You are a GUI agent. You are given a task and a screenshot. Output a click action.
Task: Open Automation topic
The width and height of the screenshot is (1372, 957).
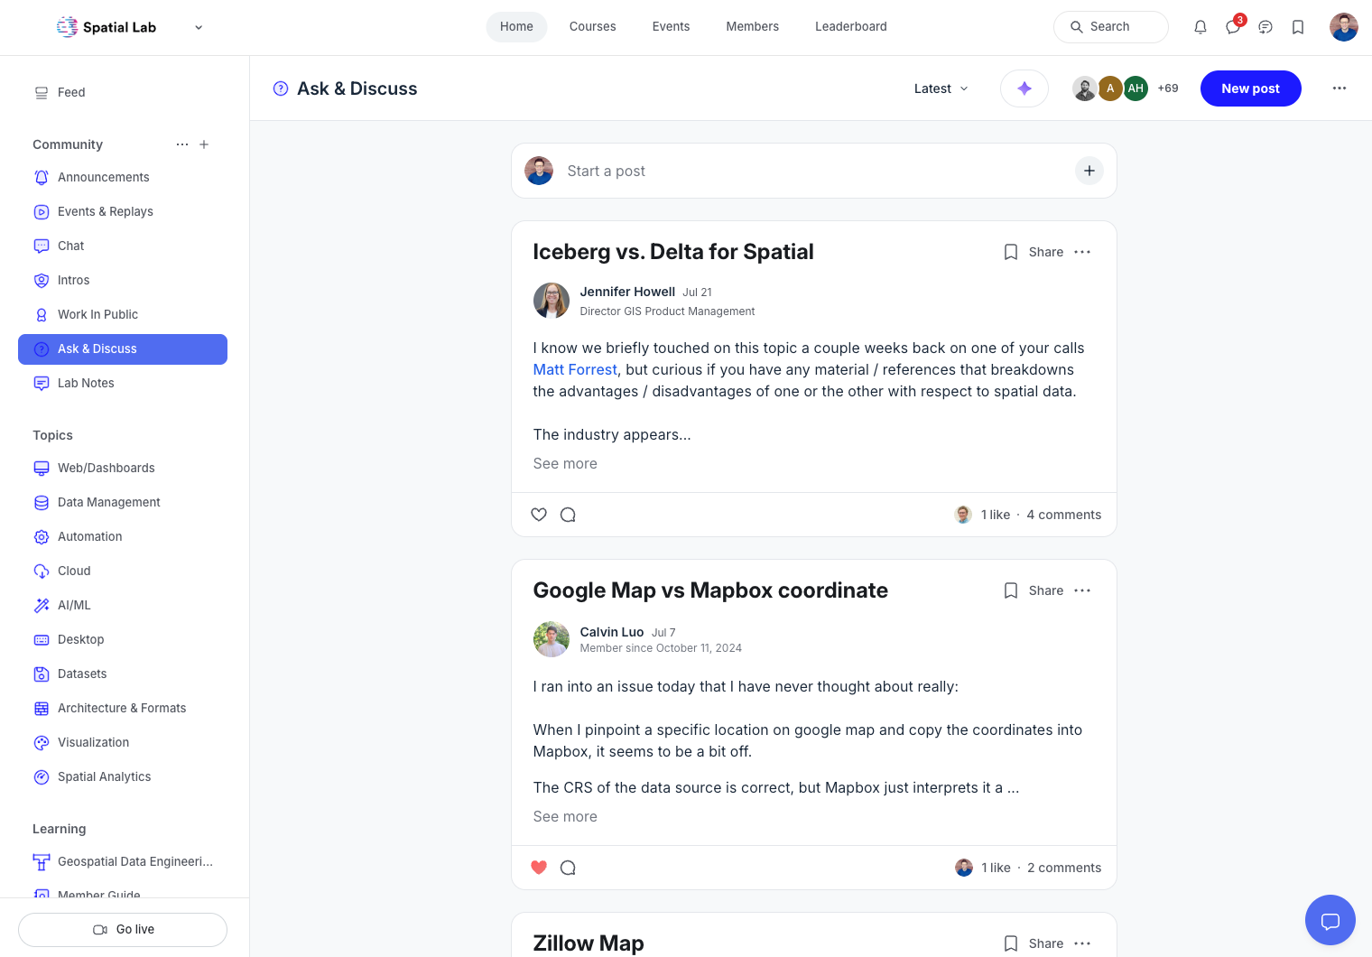tap(123, 536)
